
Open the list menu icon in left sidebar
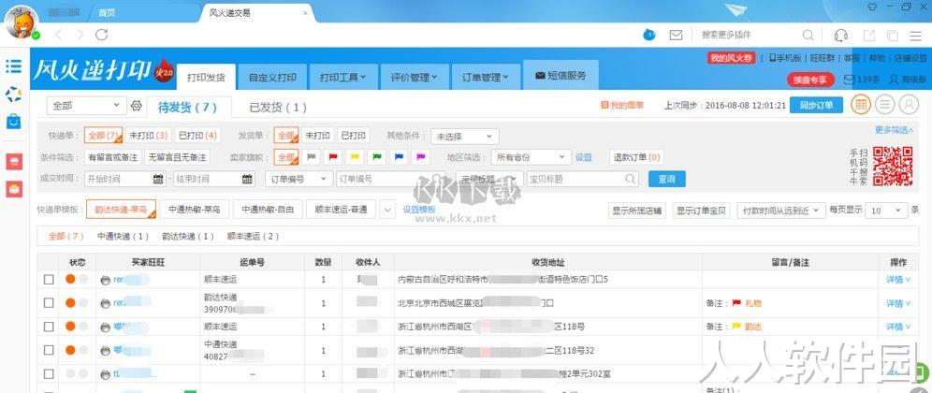(14, 66)
